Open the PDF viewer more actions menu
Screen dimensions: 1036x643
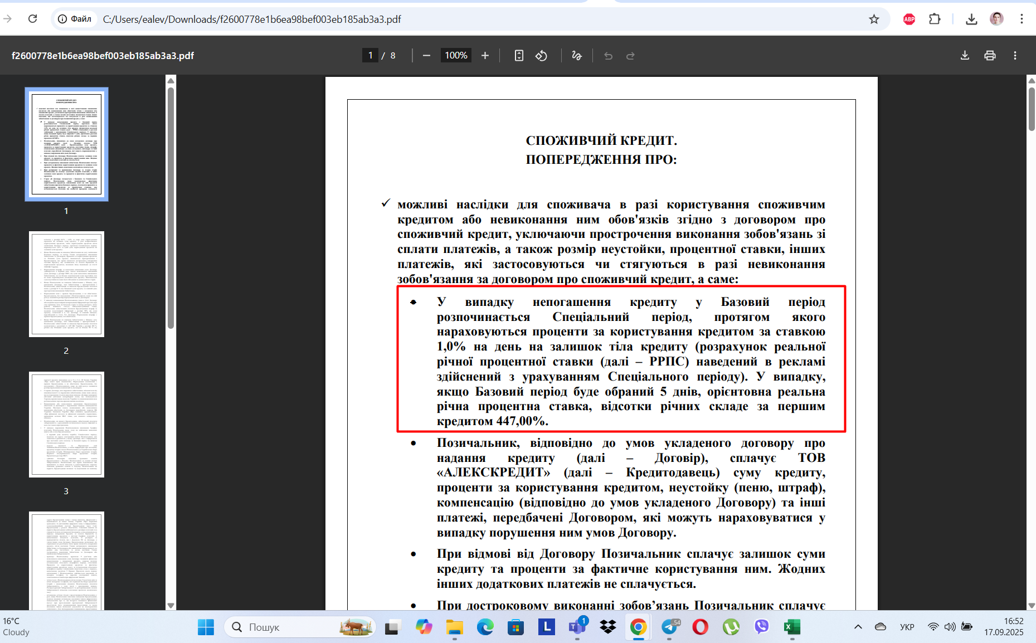coord(1015,56)
